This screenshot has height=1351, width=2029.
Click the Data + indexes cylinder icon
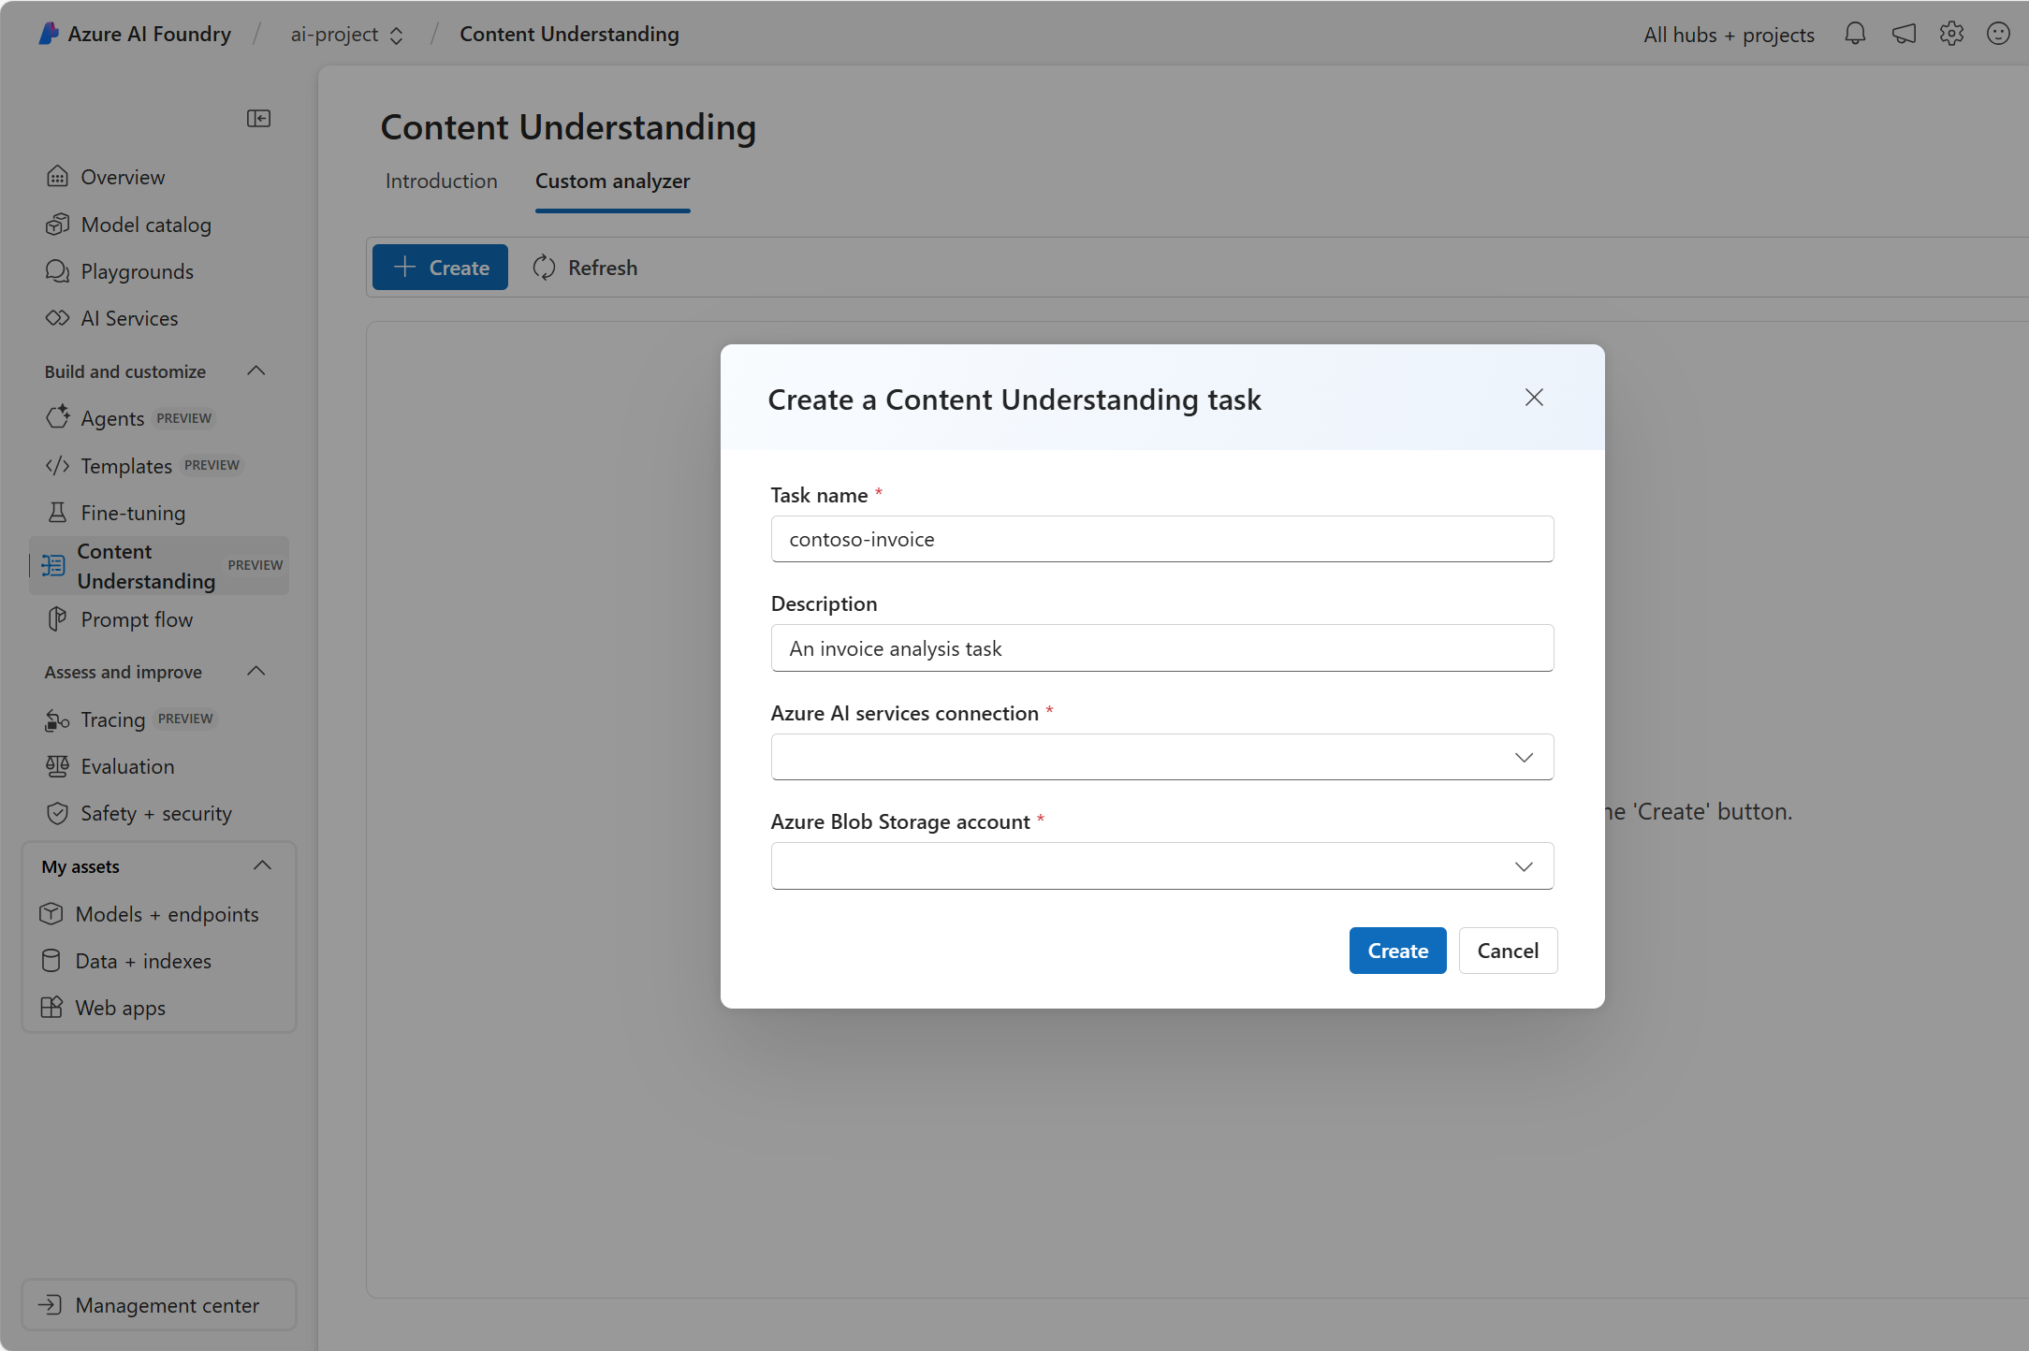pyautogui.click(x=51, y=961)
